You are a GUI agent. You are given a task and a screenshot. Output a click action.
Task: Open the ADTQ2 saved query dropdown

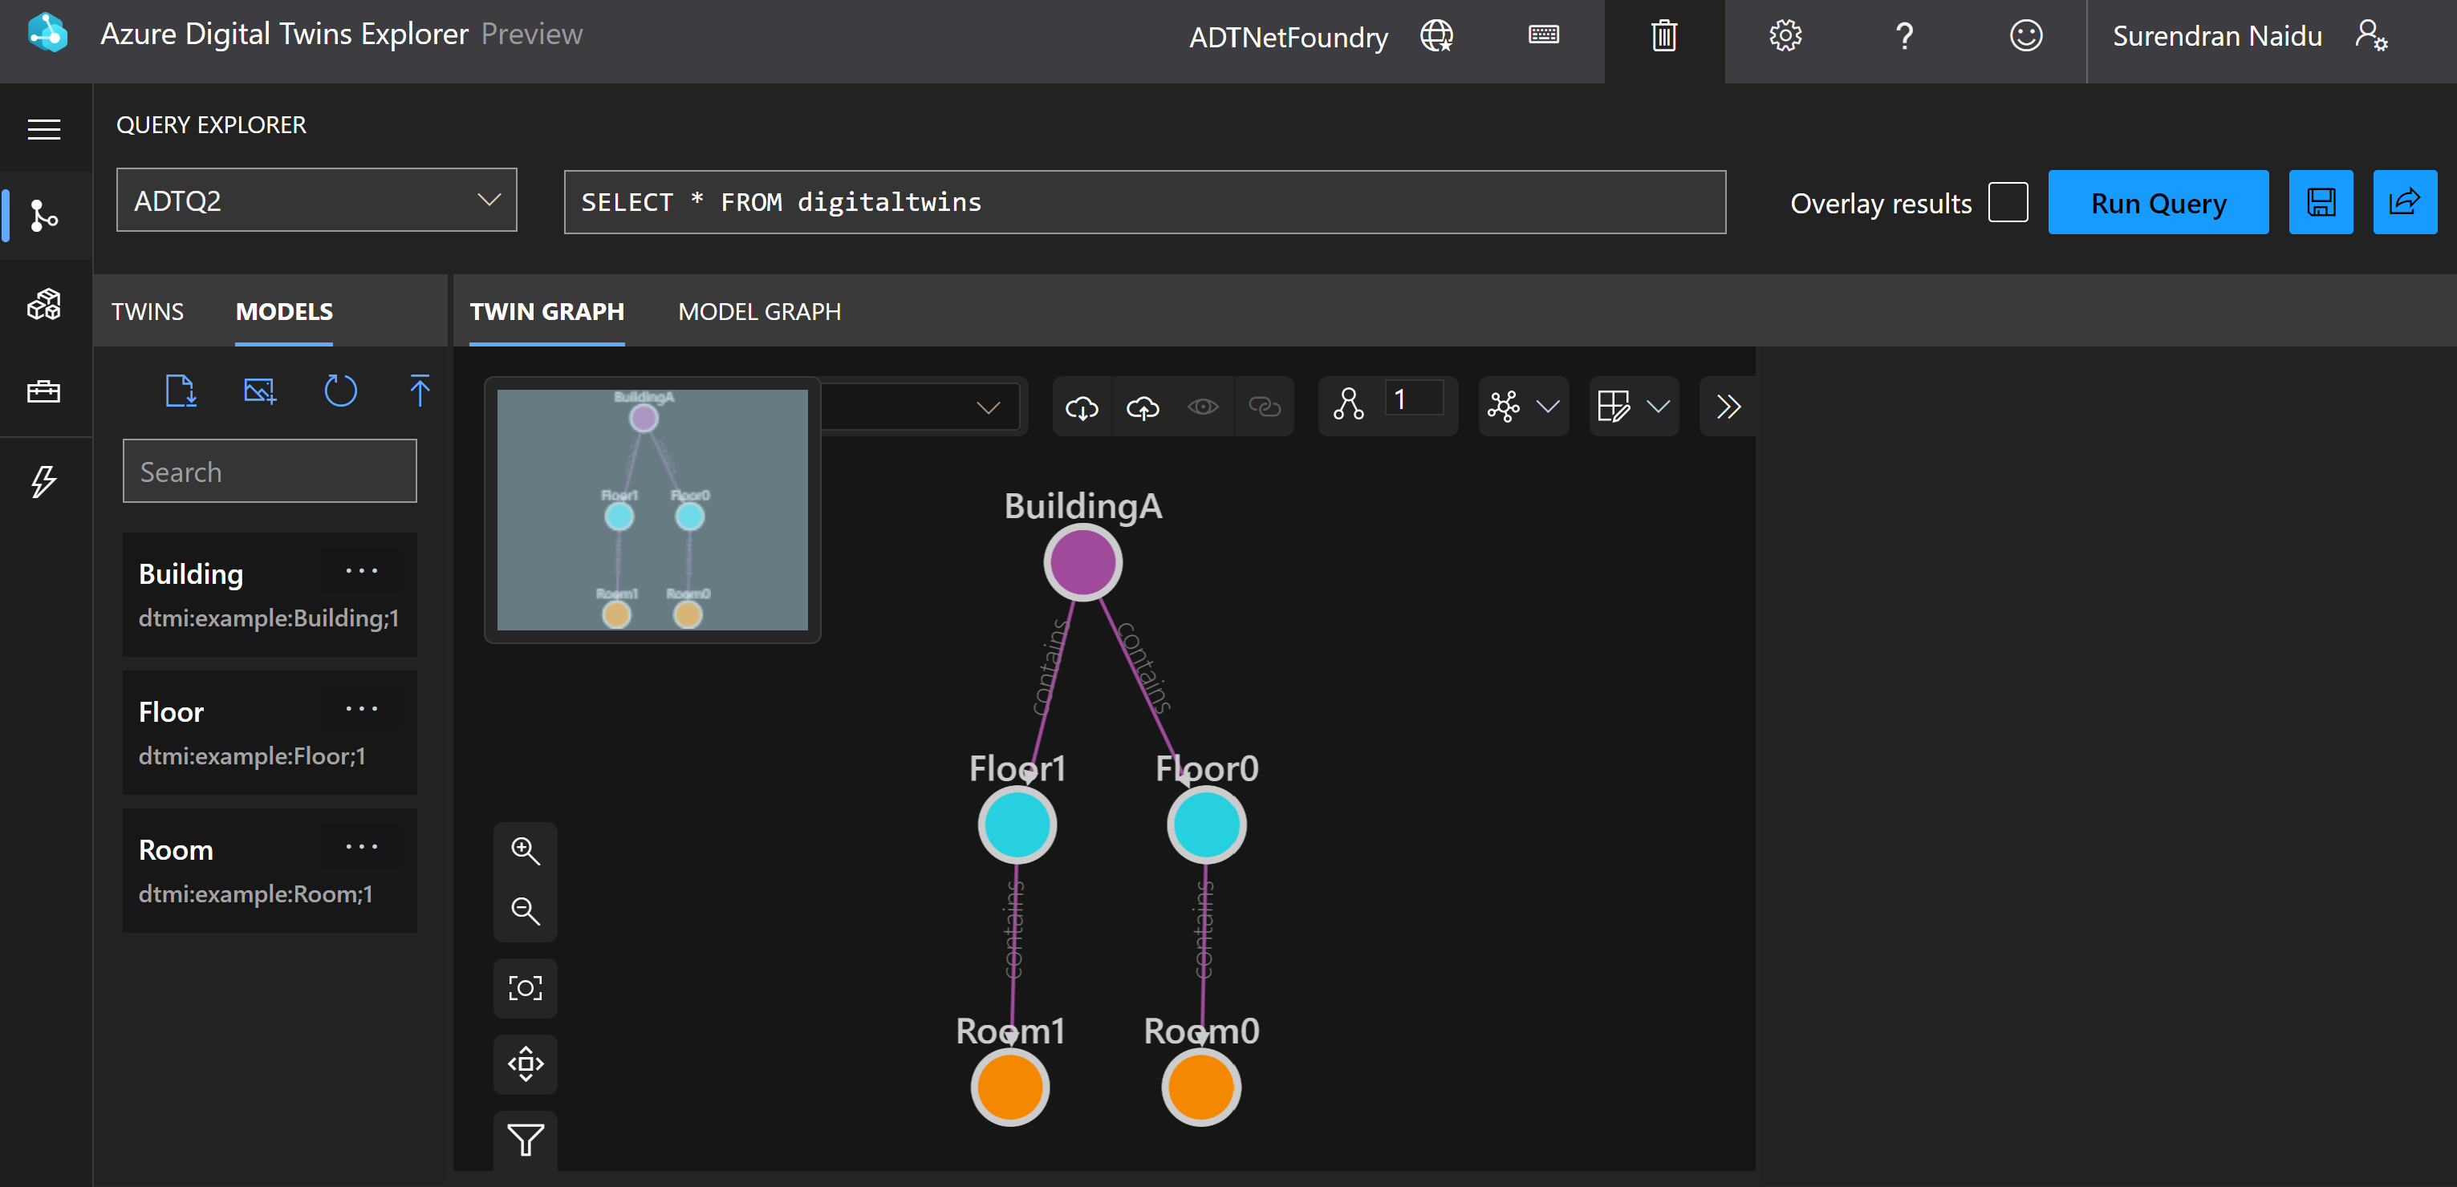[x=317, y=201]
